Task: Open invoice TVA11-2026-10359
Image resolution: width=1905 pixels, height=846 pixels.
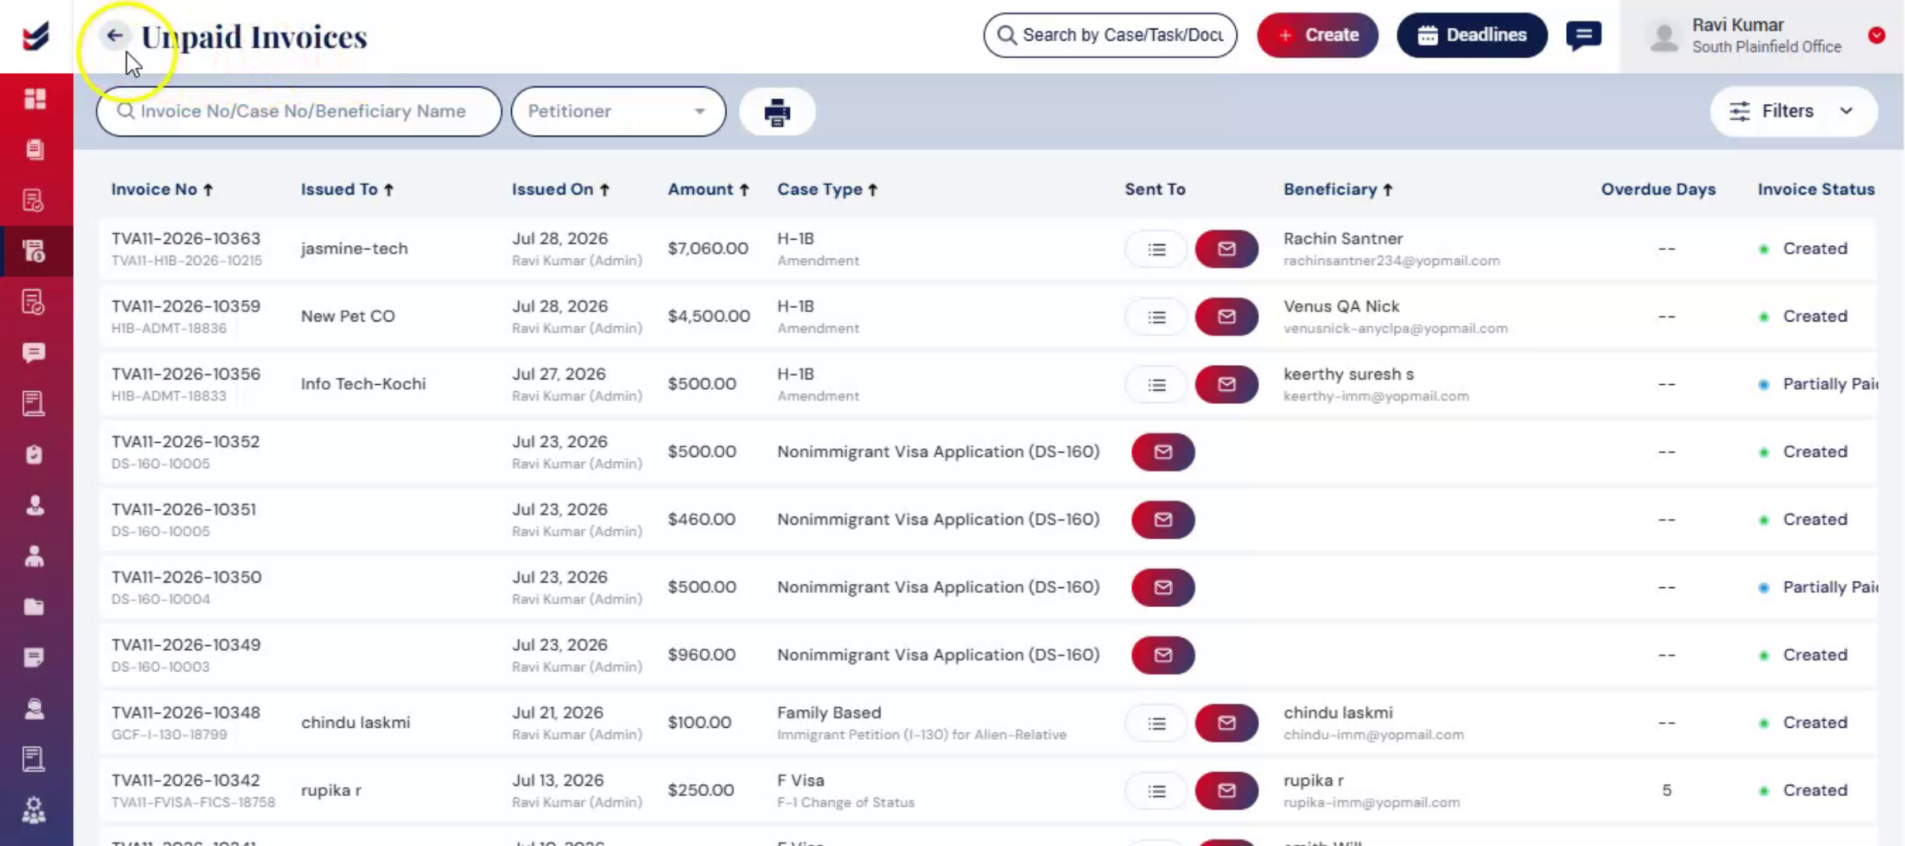Action: click(186, 306)
